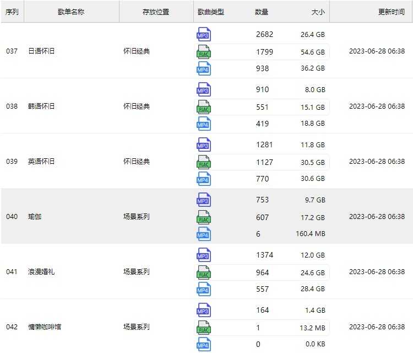This screenshot has width=413, height=353.
Task: Select playlist name 英语怀旧
Action: coord(41,161)
